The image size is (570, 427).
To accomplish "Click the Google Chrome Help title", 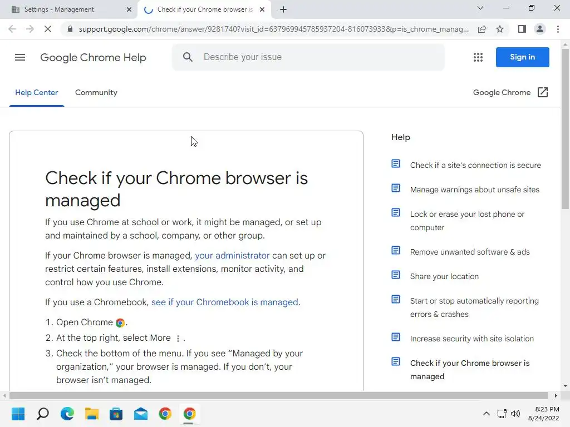I will 93,57.
